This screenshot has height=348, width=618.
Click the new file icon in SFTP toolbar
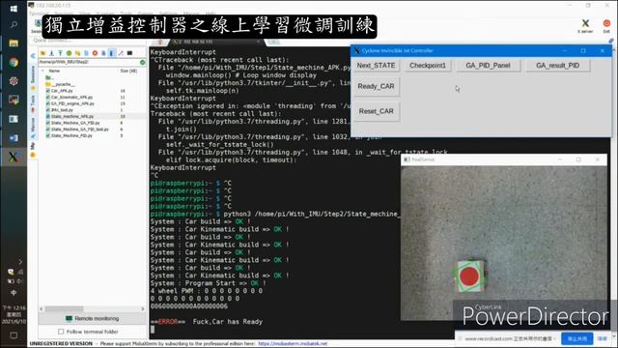pos(86,53)
